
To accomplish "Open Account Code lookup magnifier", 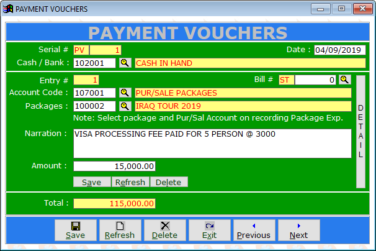I will point(125,93).
